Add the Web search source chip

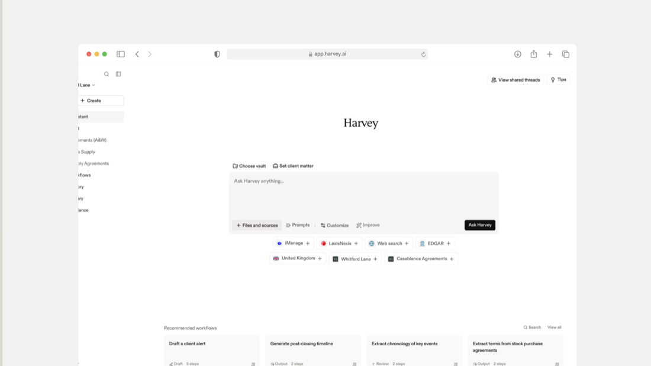pyautogui.click(x=389, y=243)
